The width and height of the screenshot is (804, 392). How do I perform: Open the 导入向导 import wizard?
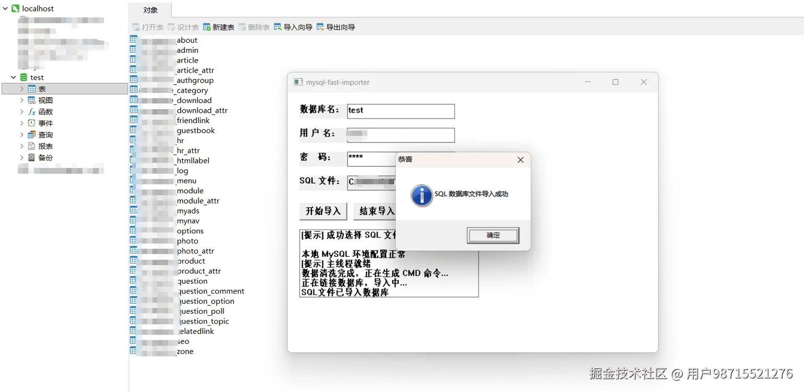293,27
